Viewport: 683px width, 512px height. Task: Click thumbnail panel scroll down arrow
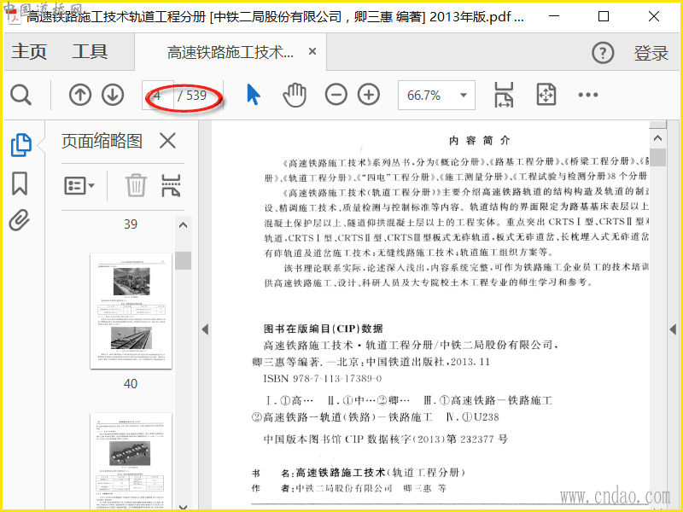[184, 507]
